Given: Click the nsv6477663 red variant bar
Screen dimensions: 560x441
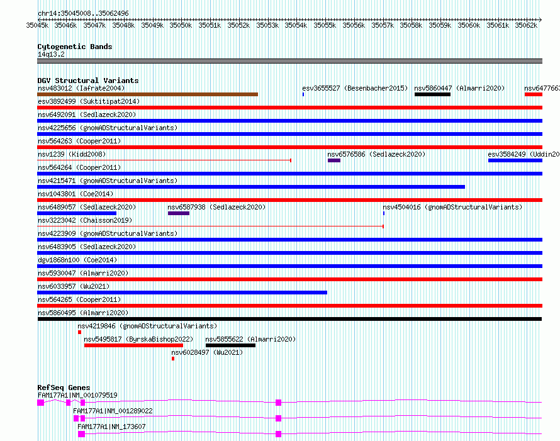Looking at the screenshot, I should point(533,94).
